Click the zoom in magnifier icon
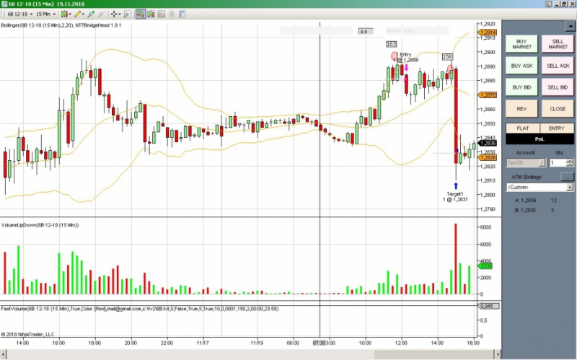This screenshot has height=360, width=577. coord(91,14)
